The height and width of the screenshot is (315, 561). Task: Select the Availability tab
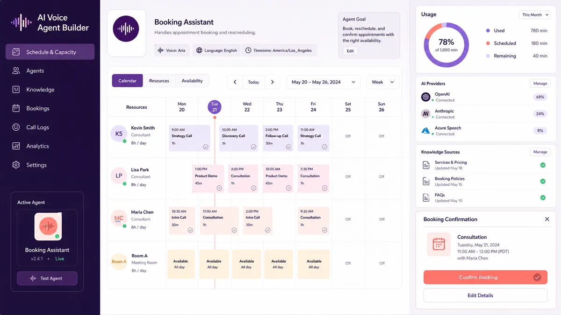pos(192,81)
